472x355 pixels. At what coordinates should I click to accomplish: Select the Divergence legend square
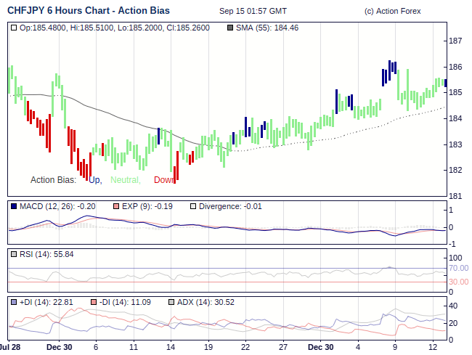point(192,206)
